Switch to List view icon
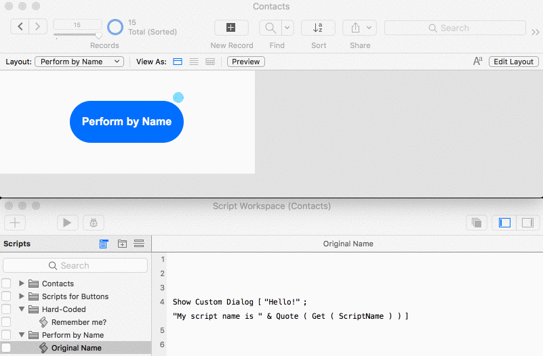This screenshot has width=543, height=356. pyautogui.click(x=194, y=62)
